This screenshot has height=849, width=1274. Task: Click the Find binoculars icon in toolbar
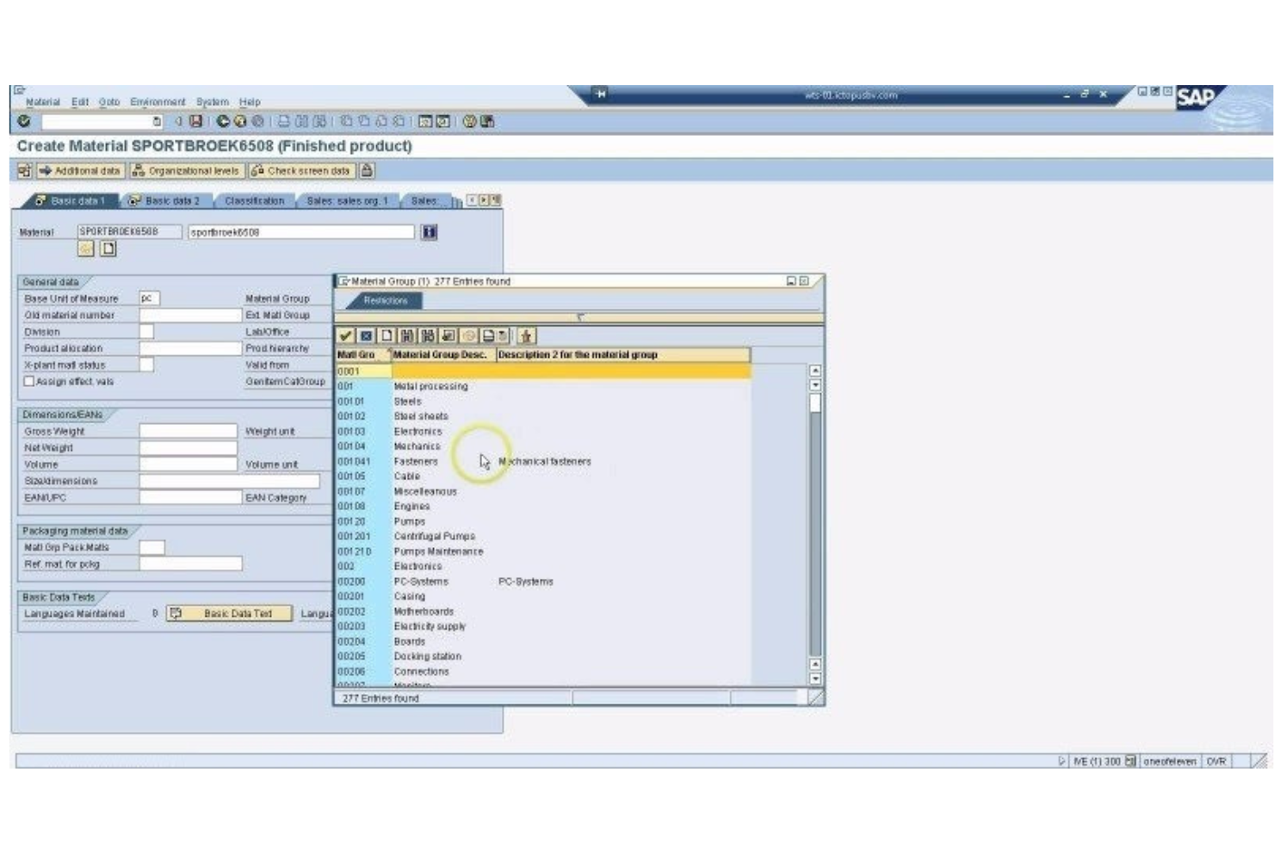tap(301, 121)
